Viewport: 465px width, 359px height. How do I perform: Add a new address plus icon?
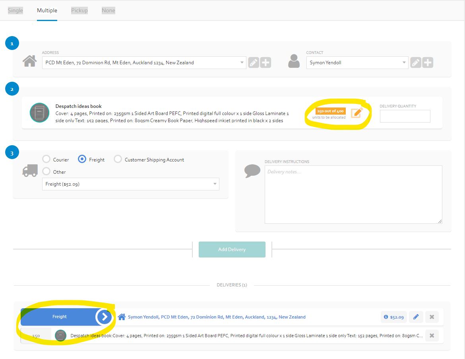pos(266,63)
